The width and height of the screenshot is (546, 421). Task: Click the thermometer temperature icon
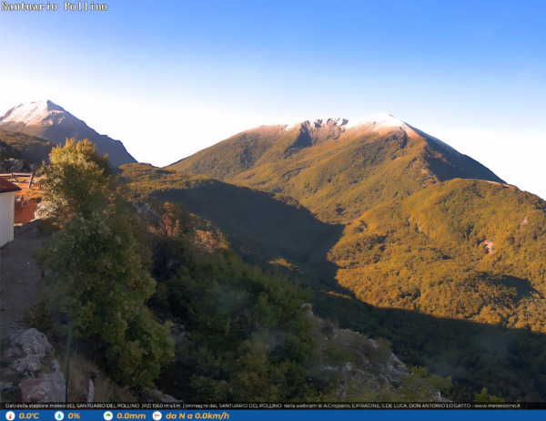pyautogui.click(x=10, y=416)
